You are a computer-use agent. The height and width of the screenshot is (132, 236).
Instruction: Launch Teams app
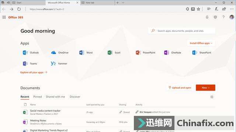tap(30, 63)
